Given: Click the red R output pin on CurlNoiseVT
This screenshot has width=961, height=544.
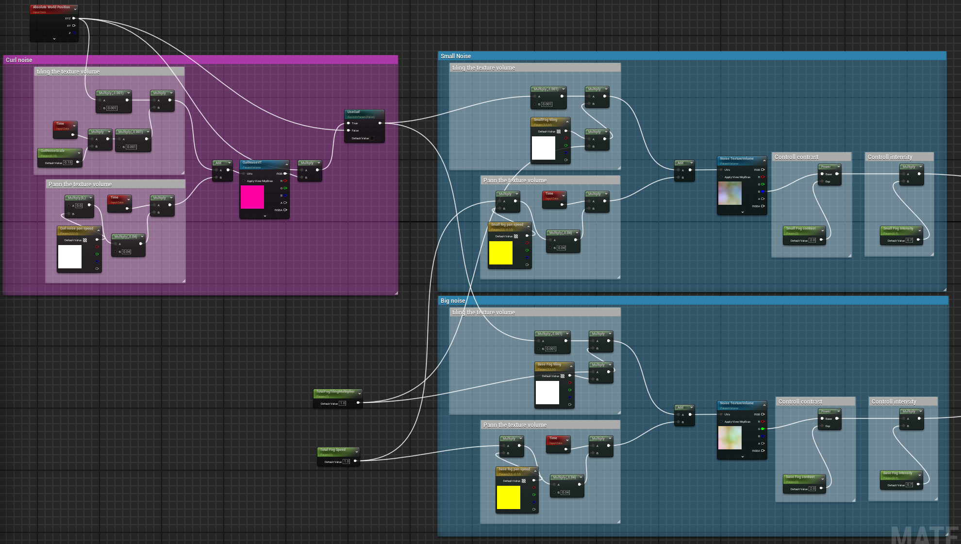Looking at the screenshot, I should pyautogui.click(x=285, y=181).
